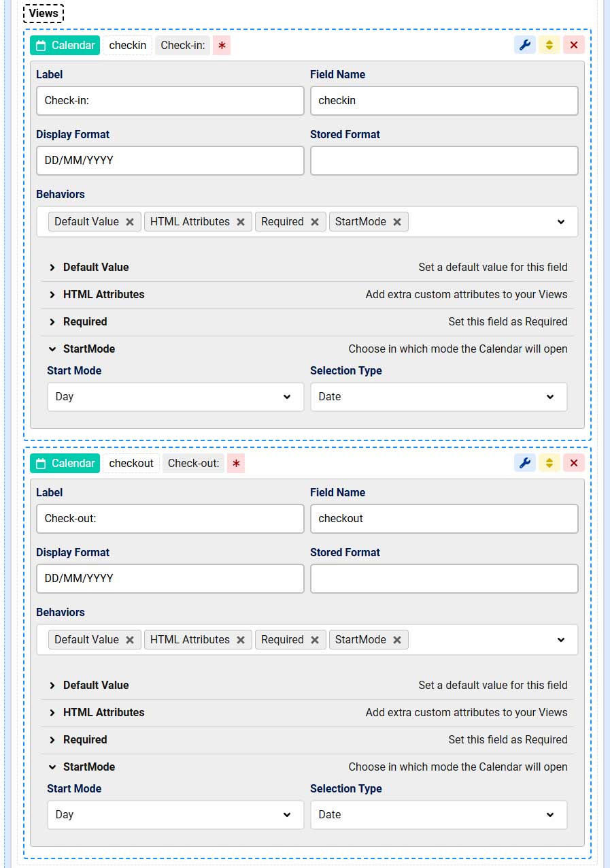
Task: Remove Required behavior tag in checkin
Action: (x=314, y=222)
